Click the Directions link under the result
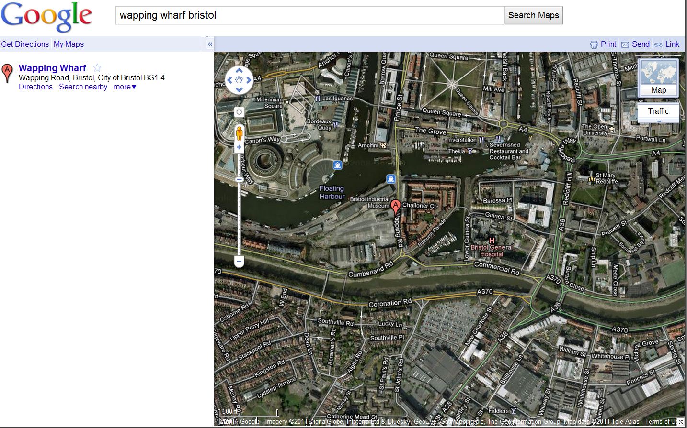687x428 pixels. coord(35,87)
